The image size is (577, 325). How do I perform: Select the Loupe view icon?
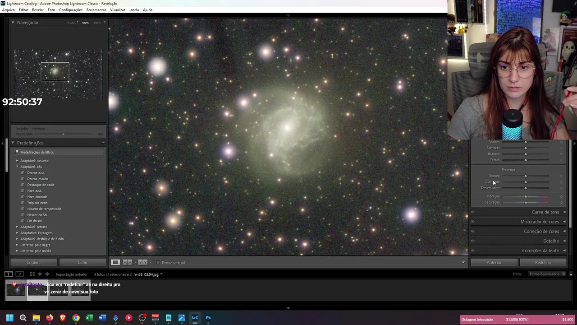click(115, 262)
